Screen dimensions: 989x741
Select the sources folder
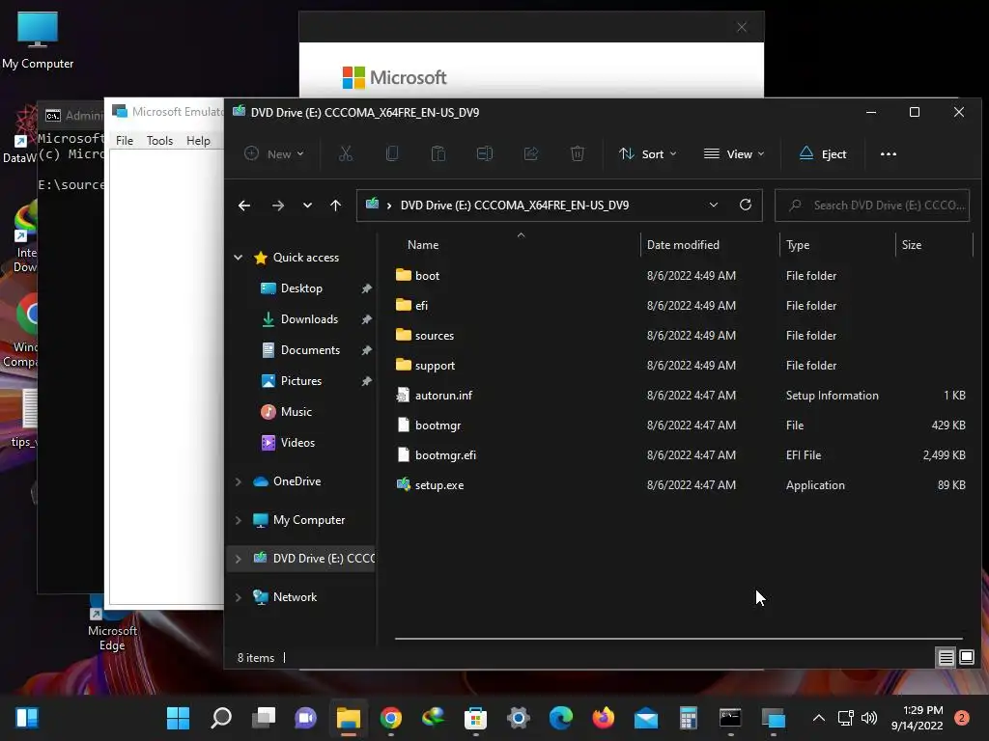click(x=434, y=336)
